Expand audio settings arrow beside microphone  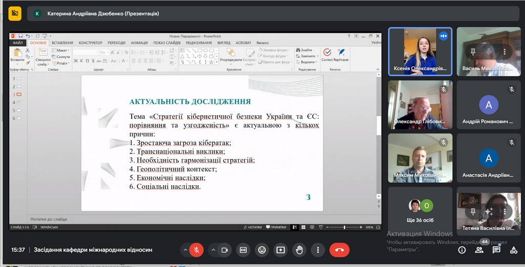pyautogui.click(x=185, y=250)
